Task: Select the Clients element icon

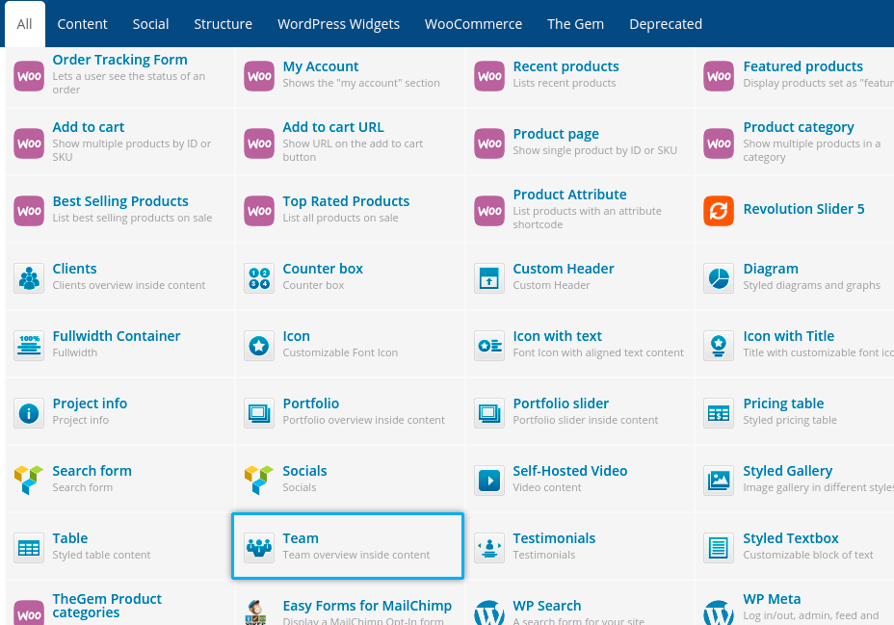Action: [x=29, y=277]
